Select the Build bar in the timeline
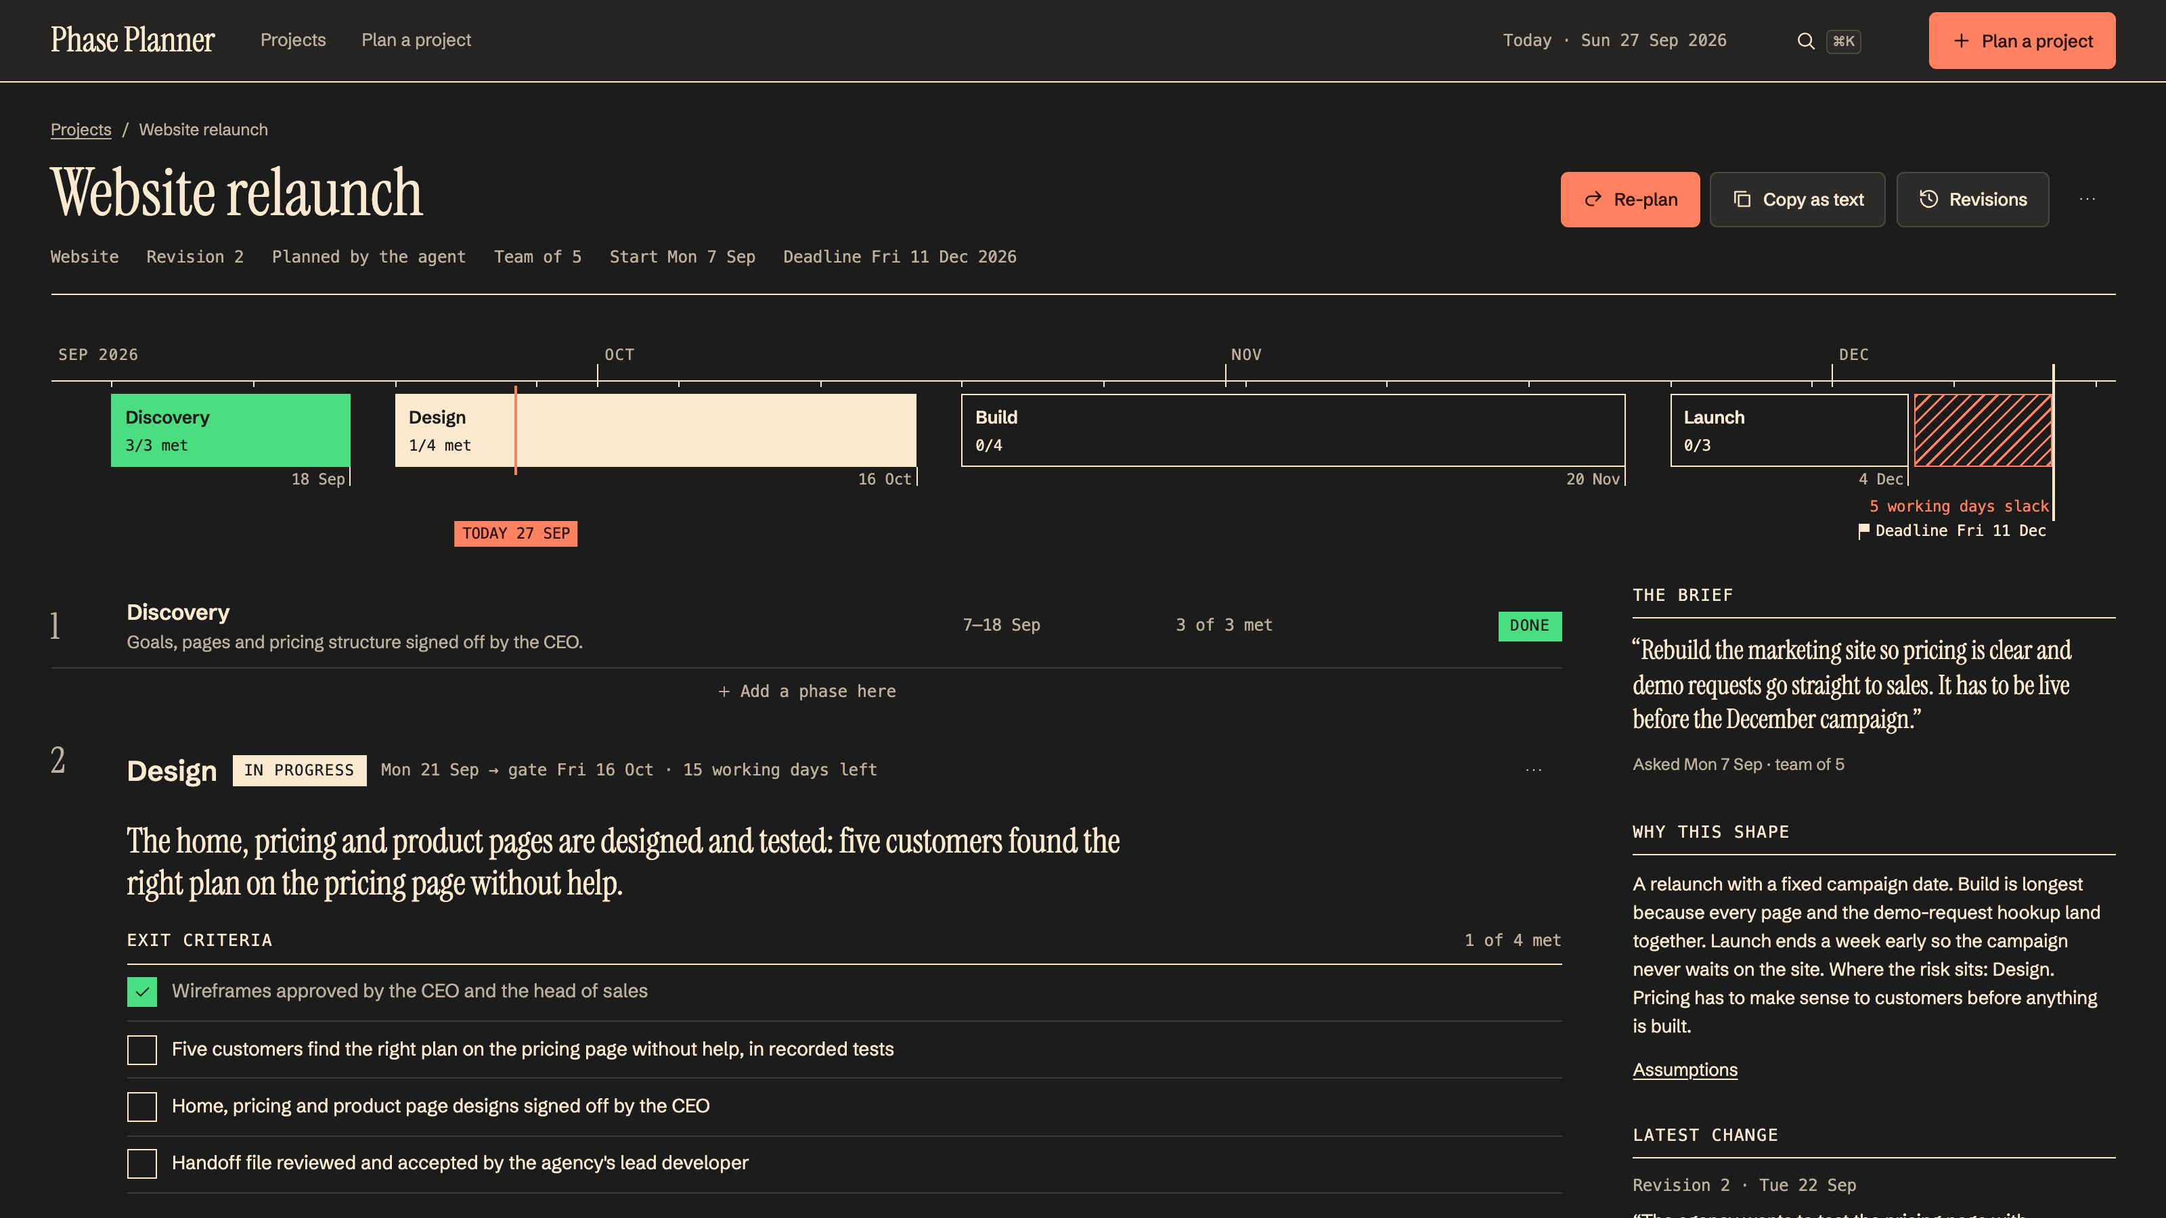Viewport: 2166px width, 1218px height. 1294,430
